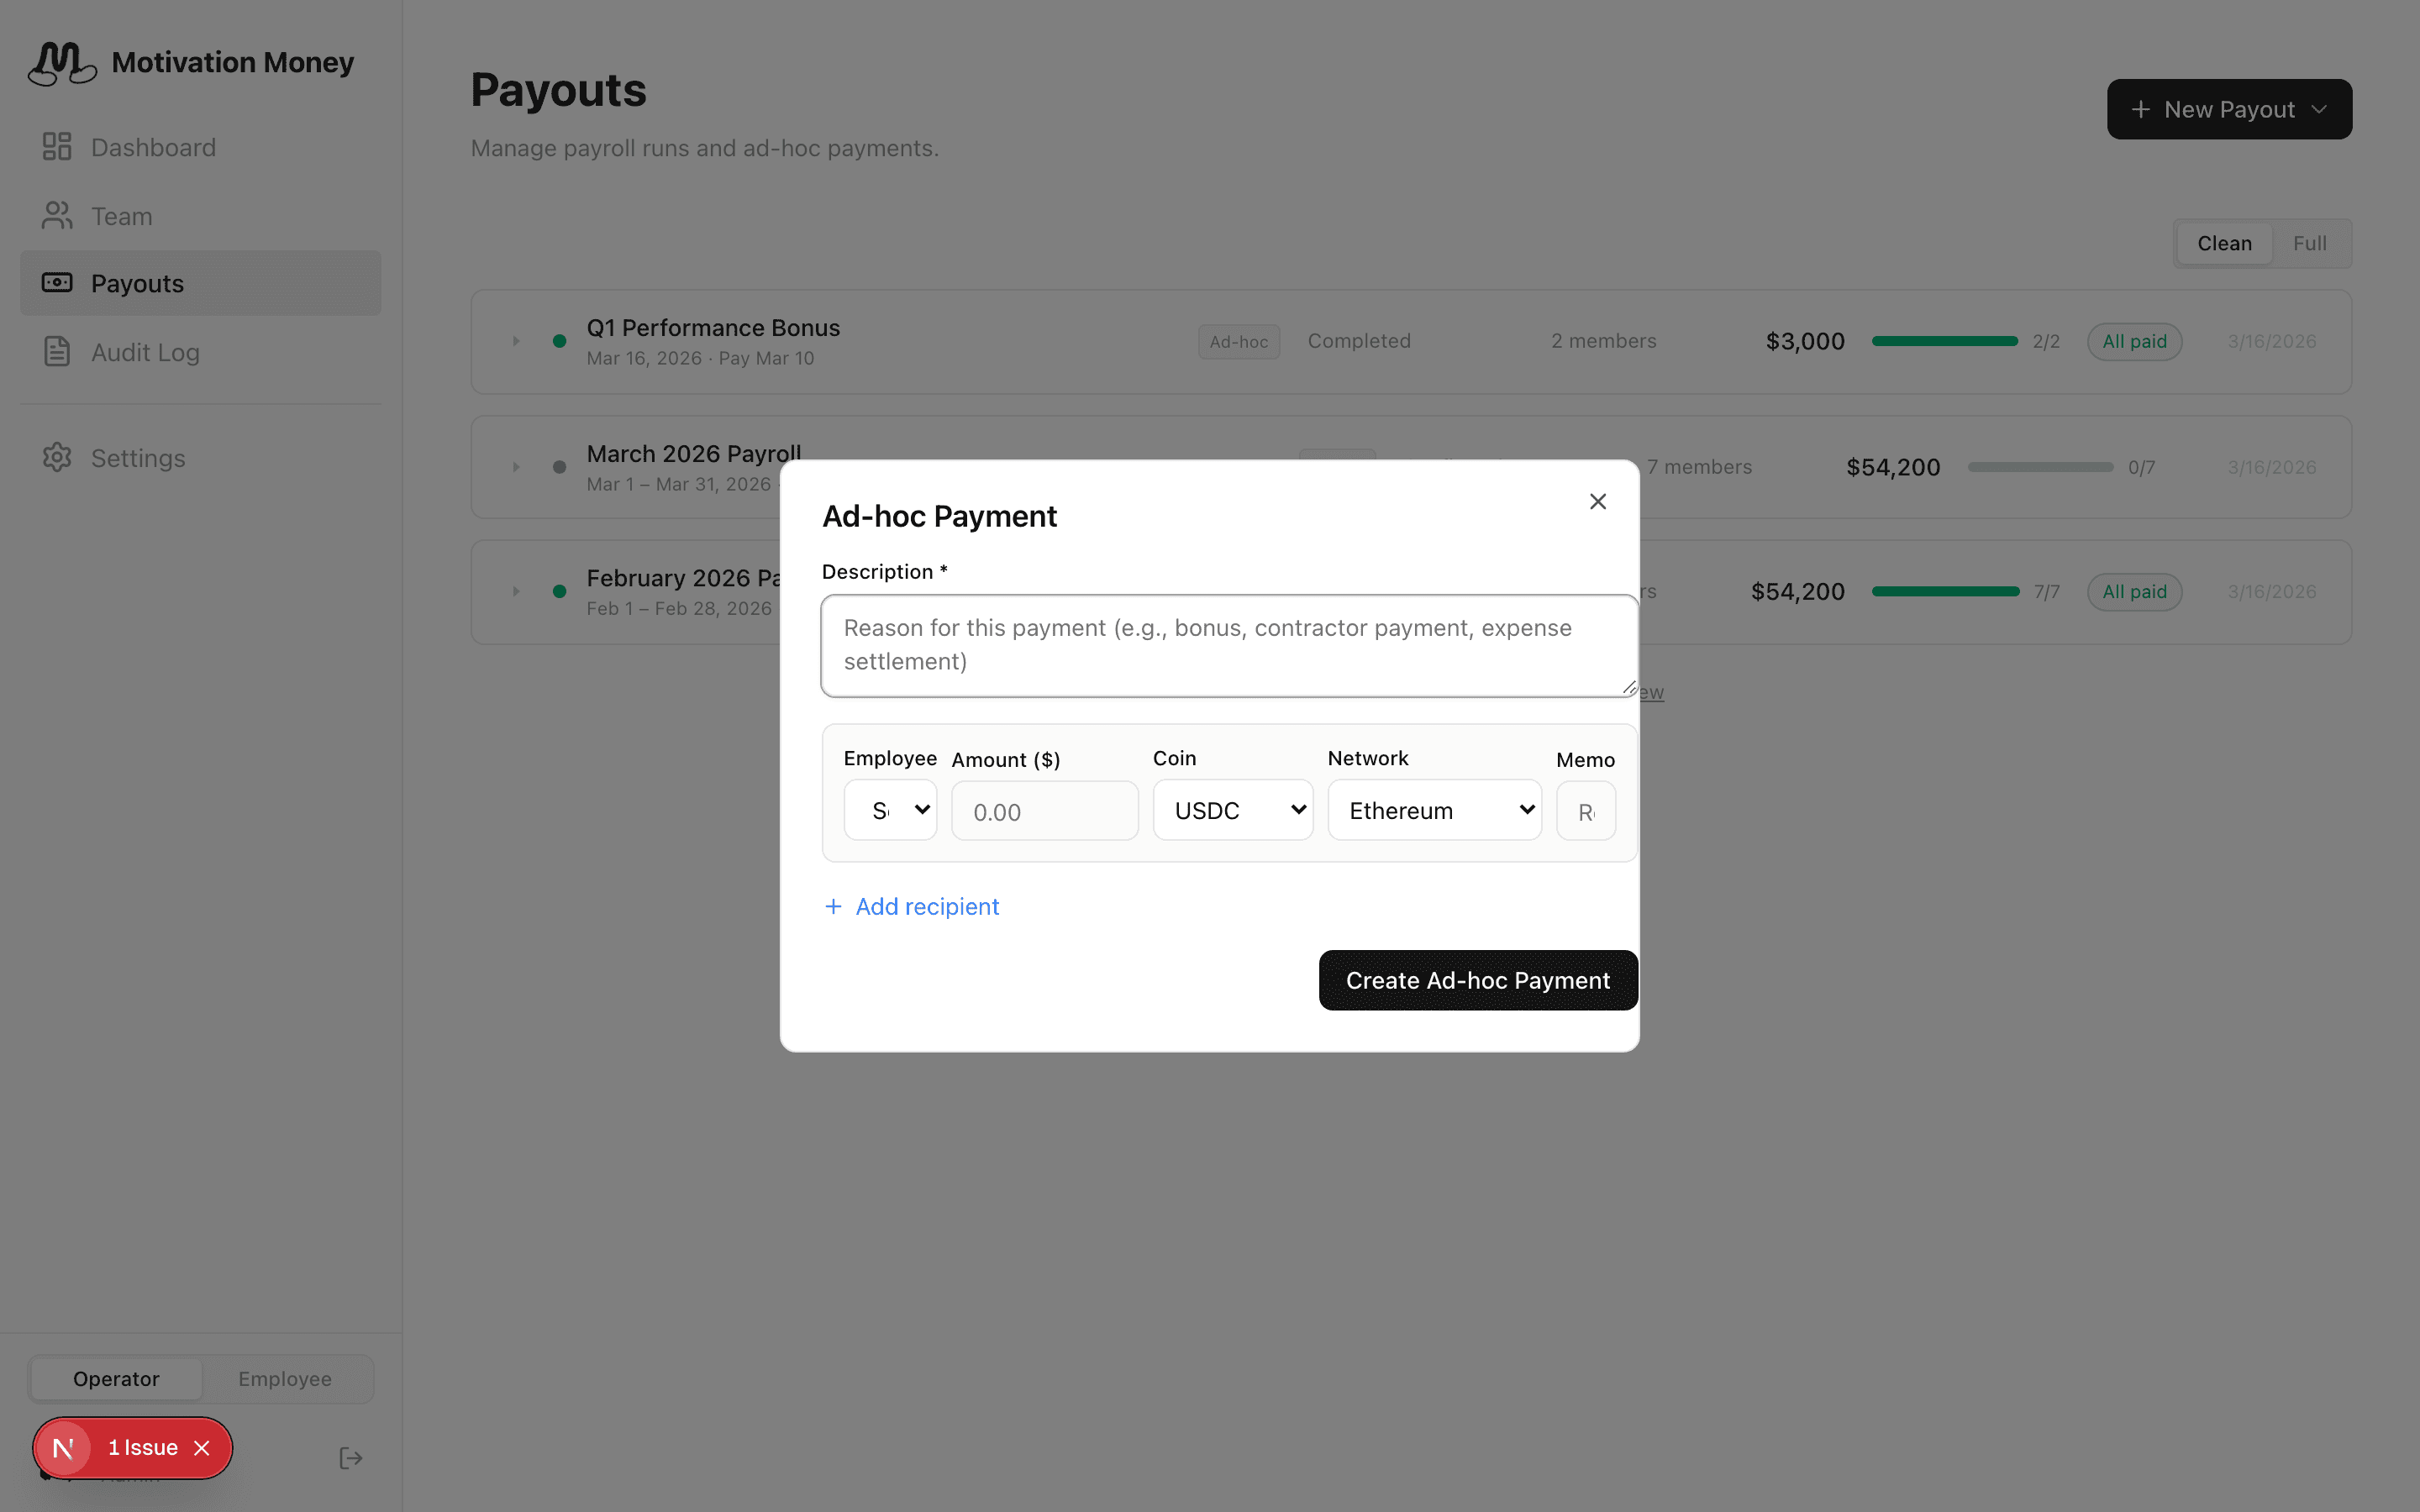Switch the view to Full
2420x1512 pixels.
(x=2309, y=243)
